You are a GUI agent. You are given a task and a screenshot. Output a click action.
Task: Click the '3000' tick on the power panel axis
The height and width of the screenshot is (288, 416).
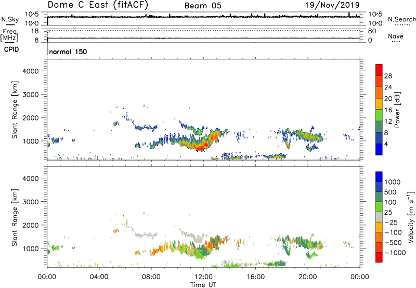30,95
